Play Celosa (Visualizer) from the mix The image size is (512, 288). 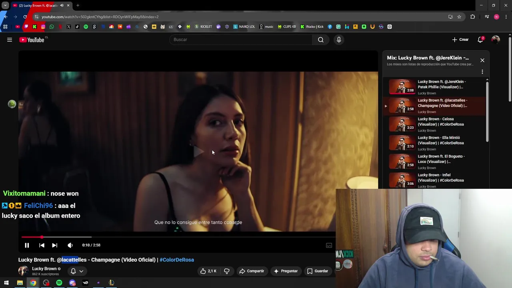[x=435, y=124]
